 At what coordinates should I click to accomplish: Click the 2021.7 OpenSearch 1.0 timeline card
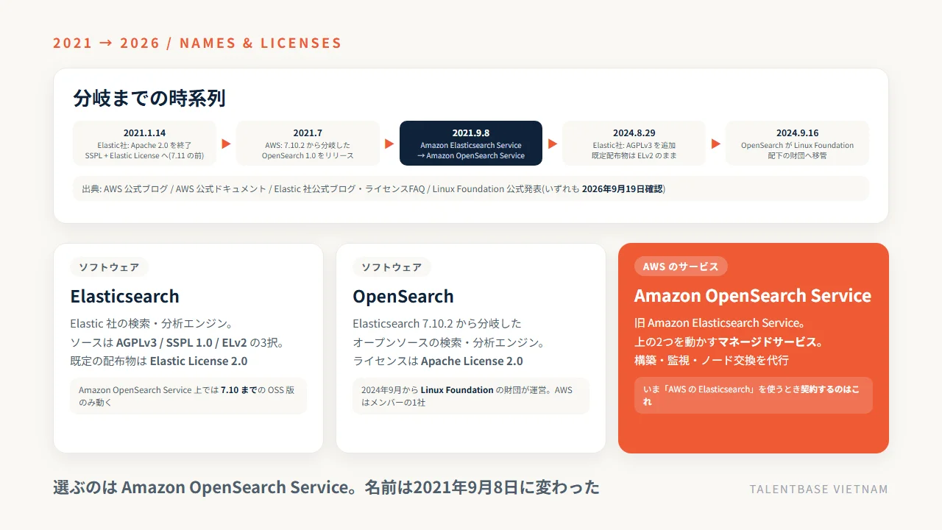coord(308,144)
